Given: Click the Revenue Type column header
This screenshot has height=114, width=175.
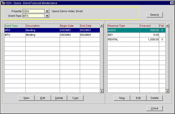Looking at the screenshot, I should (123, 26).
